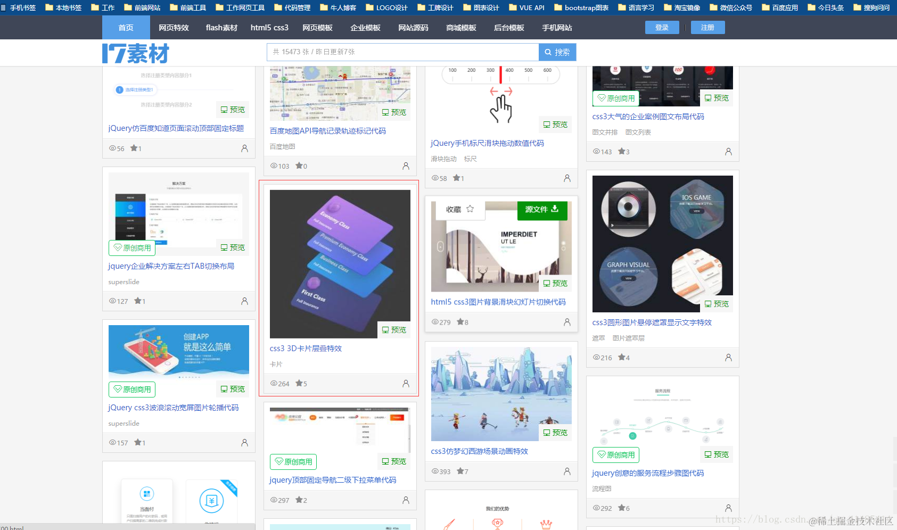Open jQuery css3波浪滚动宽屏图片轮播代码 link
Image resolution: width=897 pixels, height=530 pixels.
(173, 408)
